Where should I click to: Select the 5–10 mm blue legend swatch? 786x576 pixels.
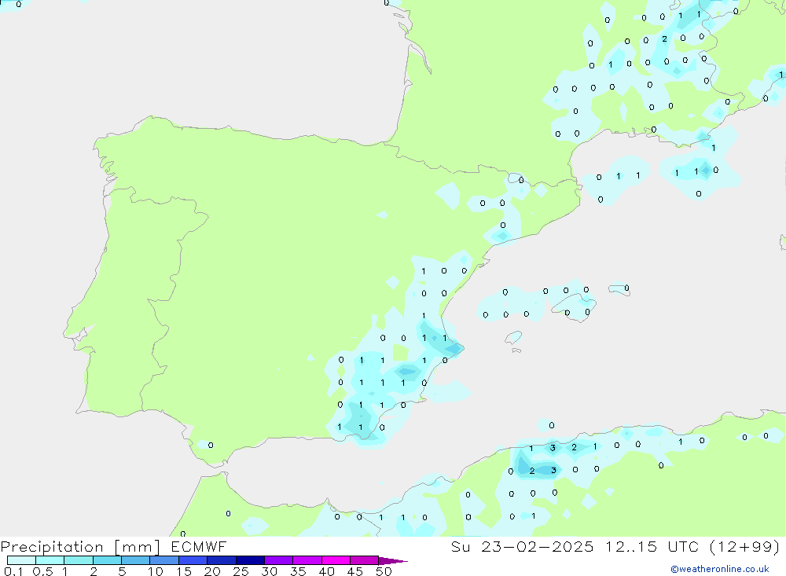[136, 560]
